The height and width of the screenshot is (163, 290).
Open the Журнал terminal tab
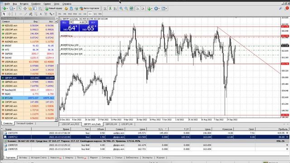(160, 158)
